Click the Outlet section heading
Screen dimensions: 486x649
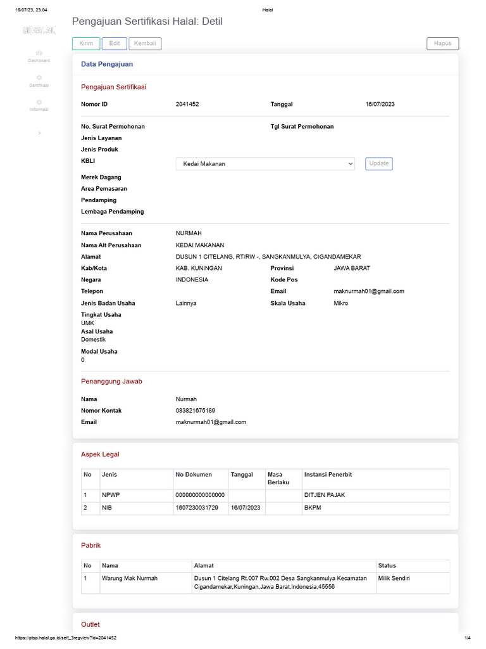90,624
